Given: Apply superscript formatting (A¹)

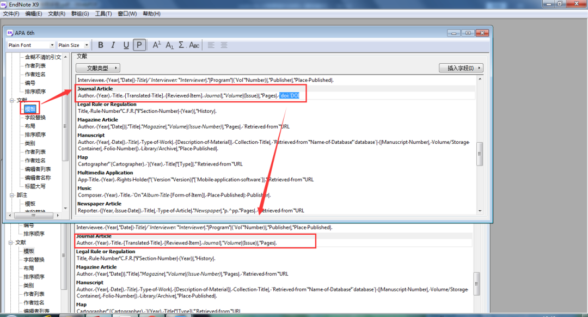Looking at the screenshot, I should click(x=157, y=45).
